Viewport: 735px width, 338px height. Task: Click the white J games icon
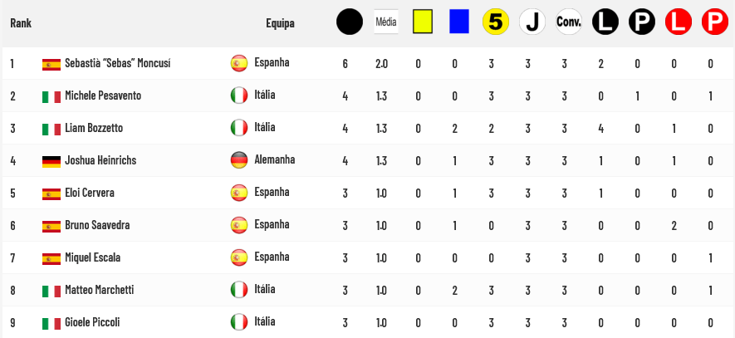point(532,22)
